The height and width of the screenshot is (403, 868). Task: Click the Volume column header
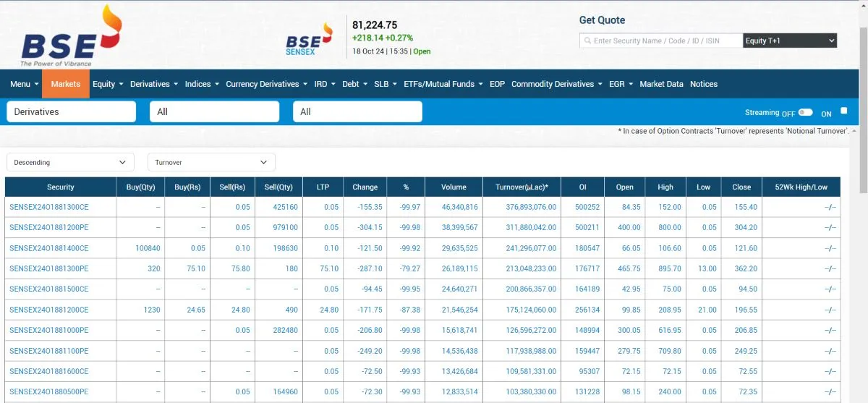pos(454,187)
